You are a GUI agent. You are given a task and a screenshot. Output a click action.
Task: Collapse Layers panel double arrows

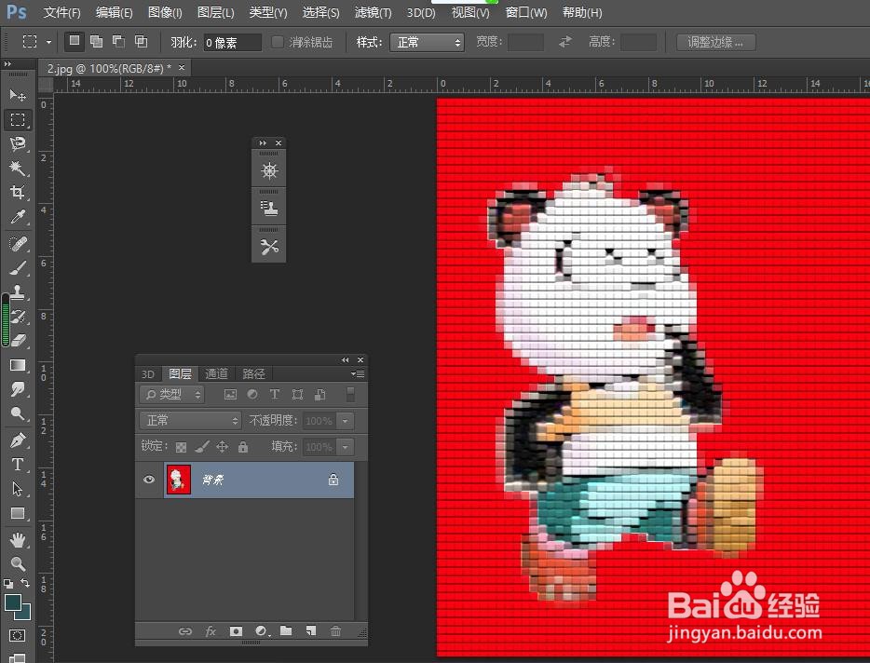pos(346,360)
